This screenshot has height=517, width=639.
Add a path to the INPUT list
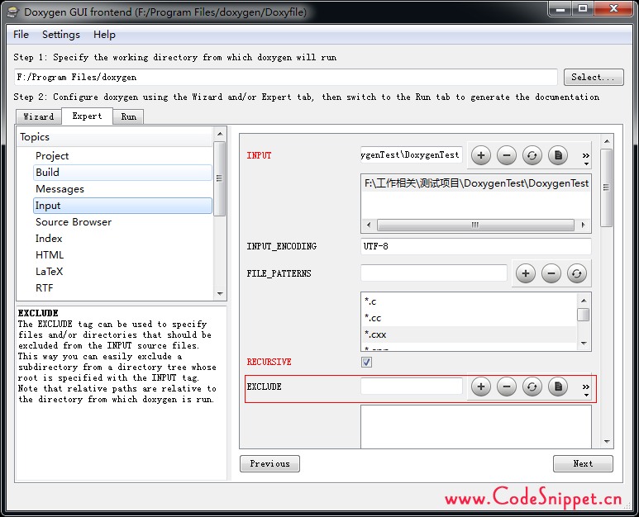tap(481, 155)
